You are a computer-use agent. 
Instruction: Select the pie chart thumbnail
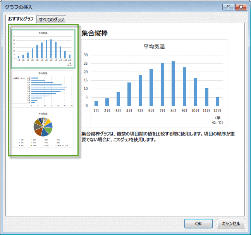click(x=43, y=129)
